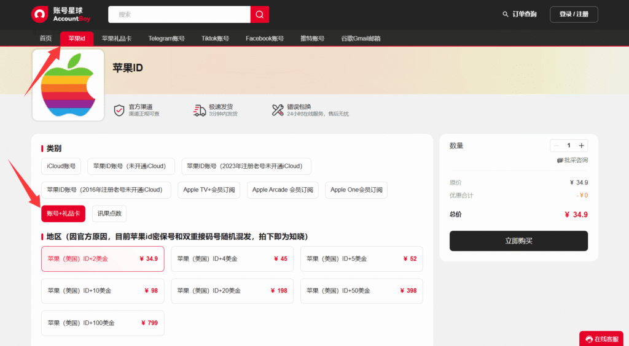Screen dimensions: 629x346
Task: Select the 讯果点数 category
Action: 109,213
